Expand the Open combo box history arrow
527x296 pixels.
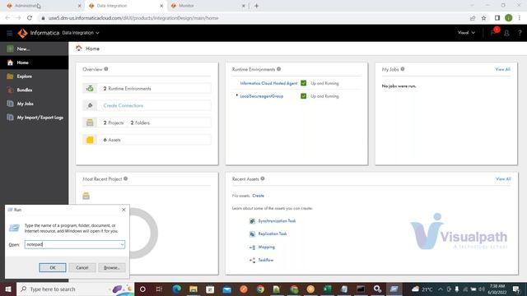(x=122, y=245)
